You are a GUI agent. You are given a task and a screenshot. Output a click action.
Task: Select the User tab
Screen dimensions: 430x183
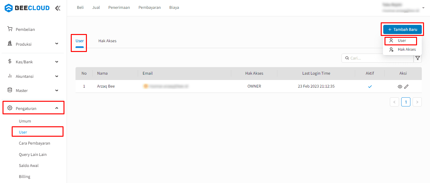80,41
